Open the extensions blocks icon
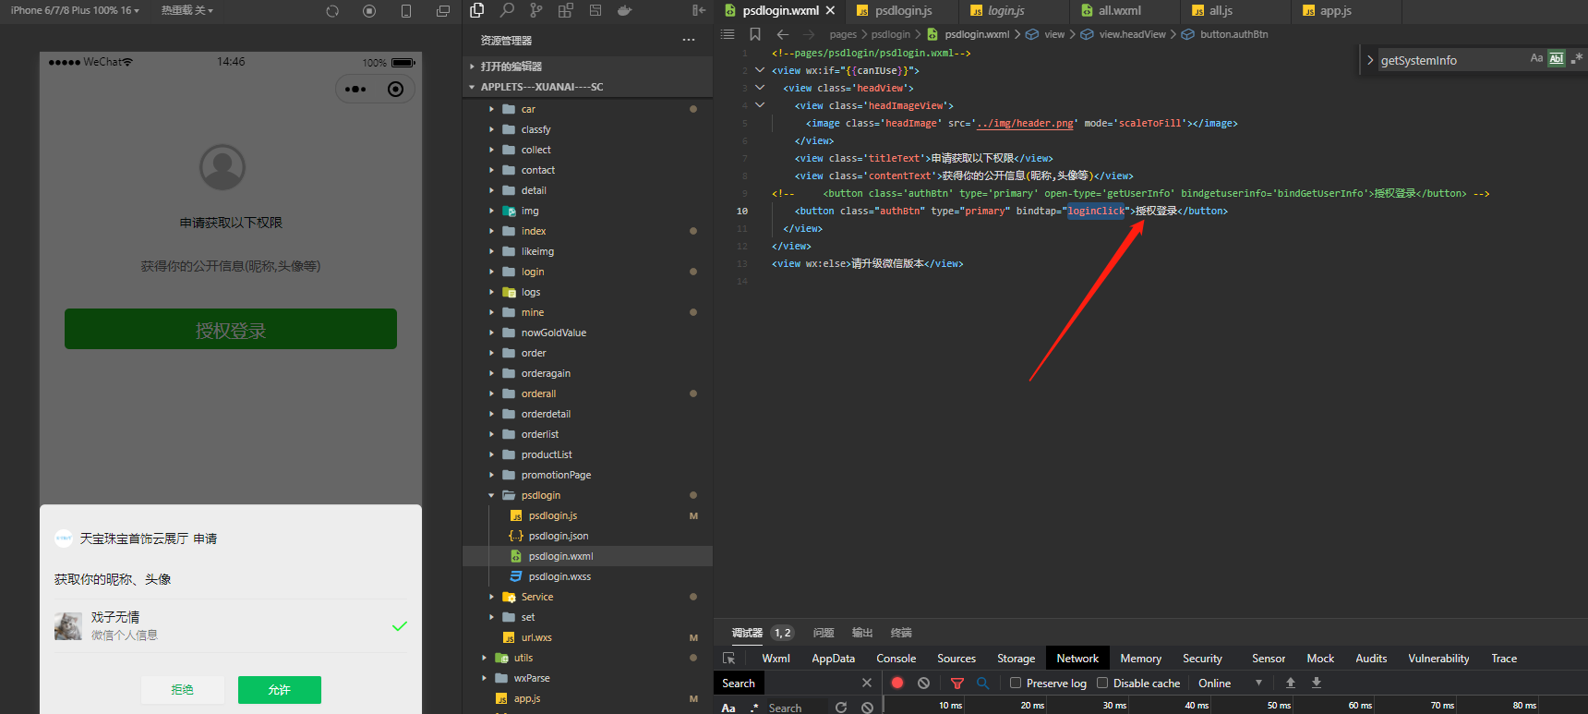This screenshot has height=714, width=1588. click(566, 10)
